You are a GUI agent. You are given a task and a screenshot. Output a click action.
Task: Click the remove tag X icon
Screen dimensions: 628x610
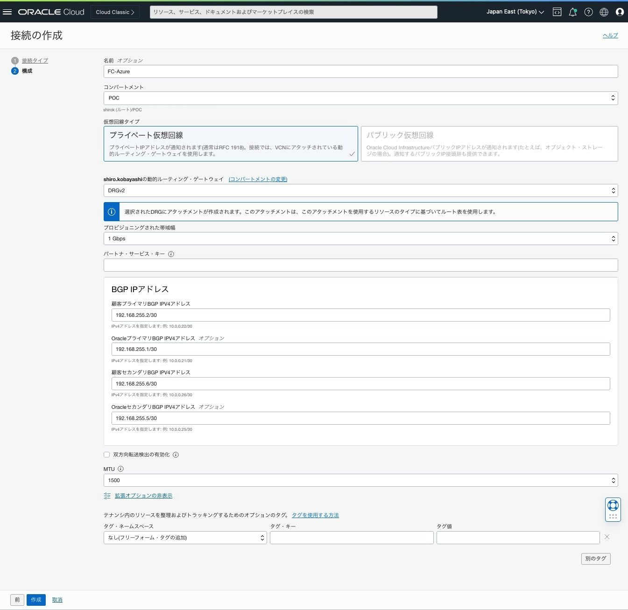(607, 537)
